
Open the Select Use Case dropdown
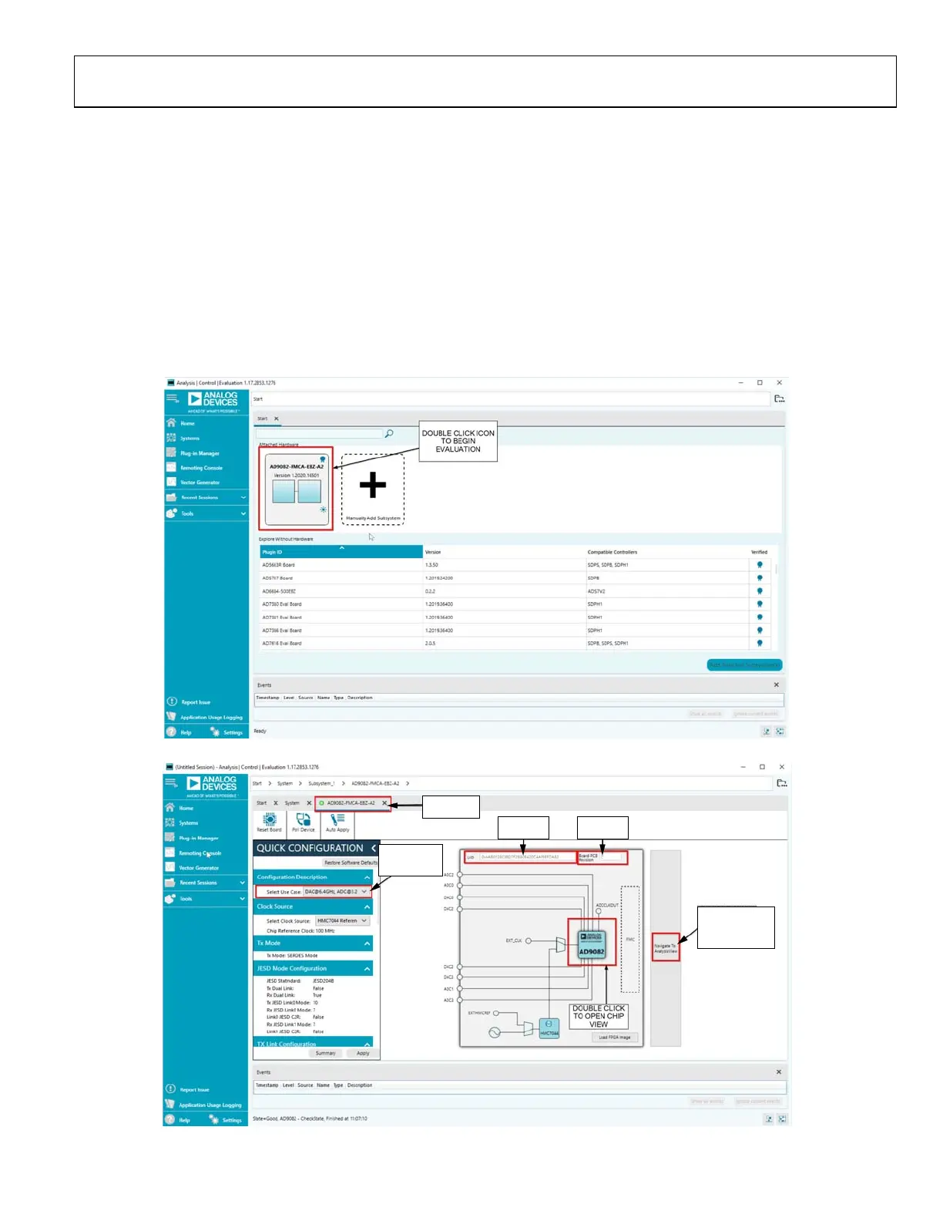click(336, 892)
